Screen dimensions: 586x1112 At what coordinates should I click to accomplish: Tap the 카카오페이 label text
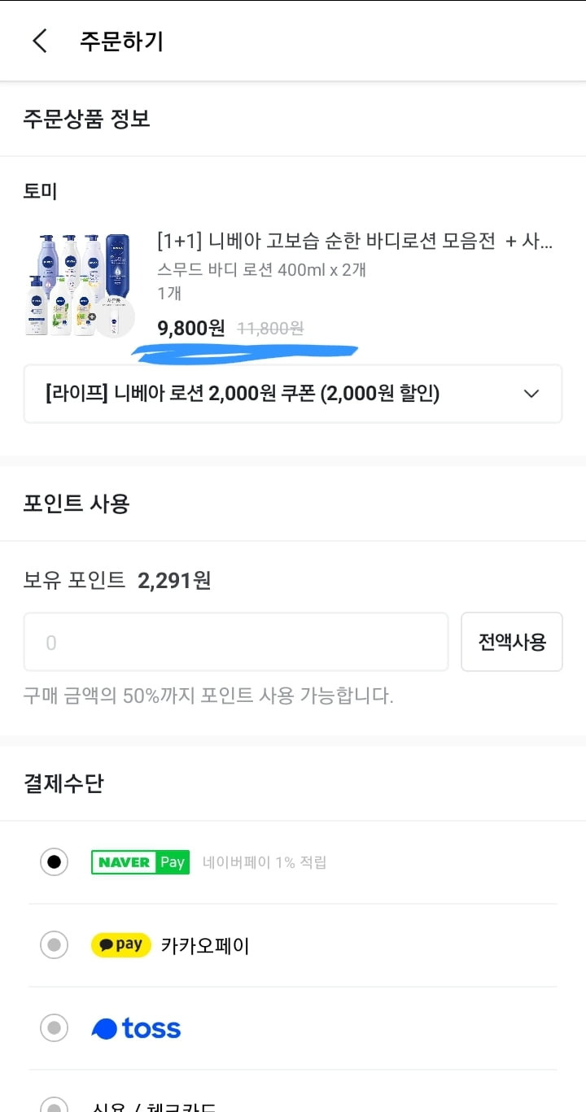click(x=205, y=946)
